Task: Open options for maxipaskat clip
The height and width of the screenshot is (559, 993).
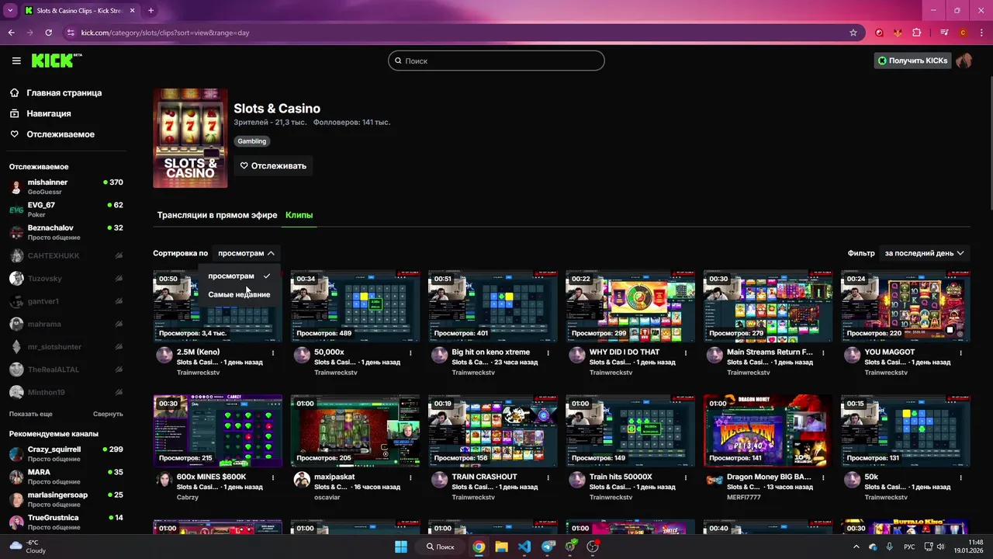Action: pos(410,477)
